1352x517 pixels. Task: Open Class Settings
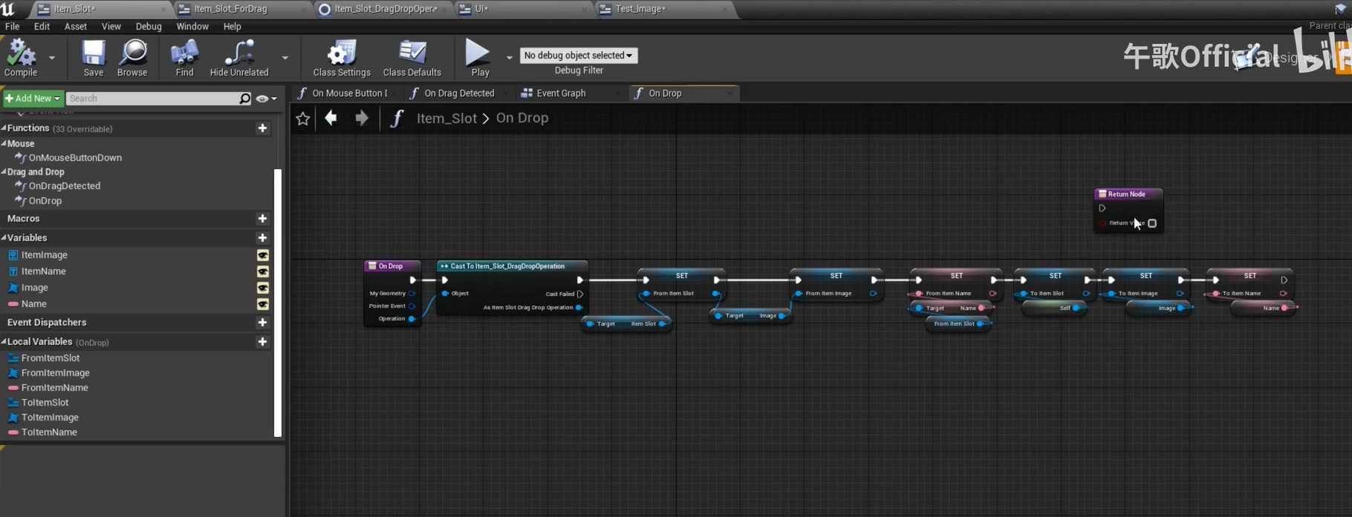(x=342, y=58)
